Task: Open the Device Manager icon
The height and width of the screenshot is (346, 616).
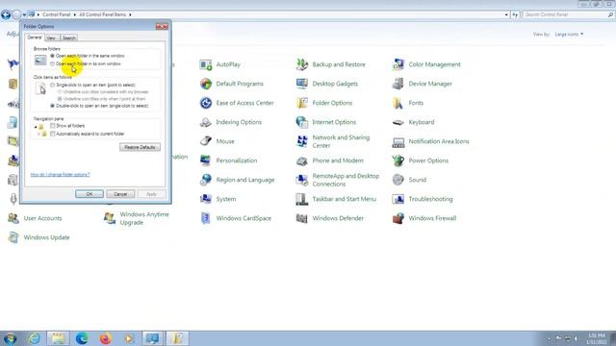Action: pyautogui.click(x=398, y=84)
